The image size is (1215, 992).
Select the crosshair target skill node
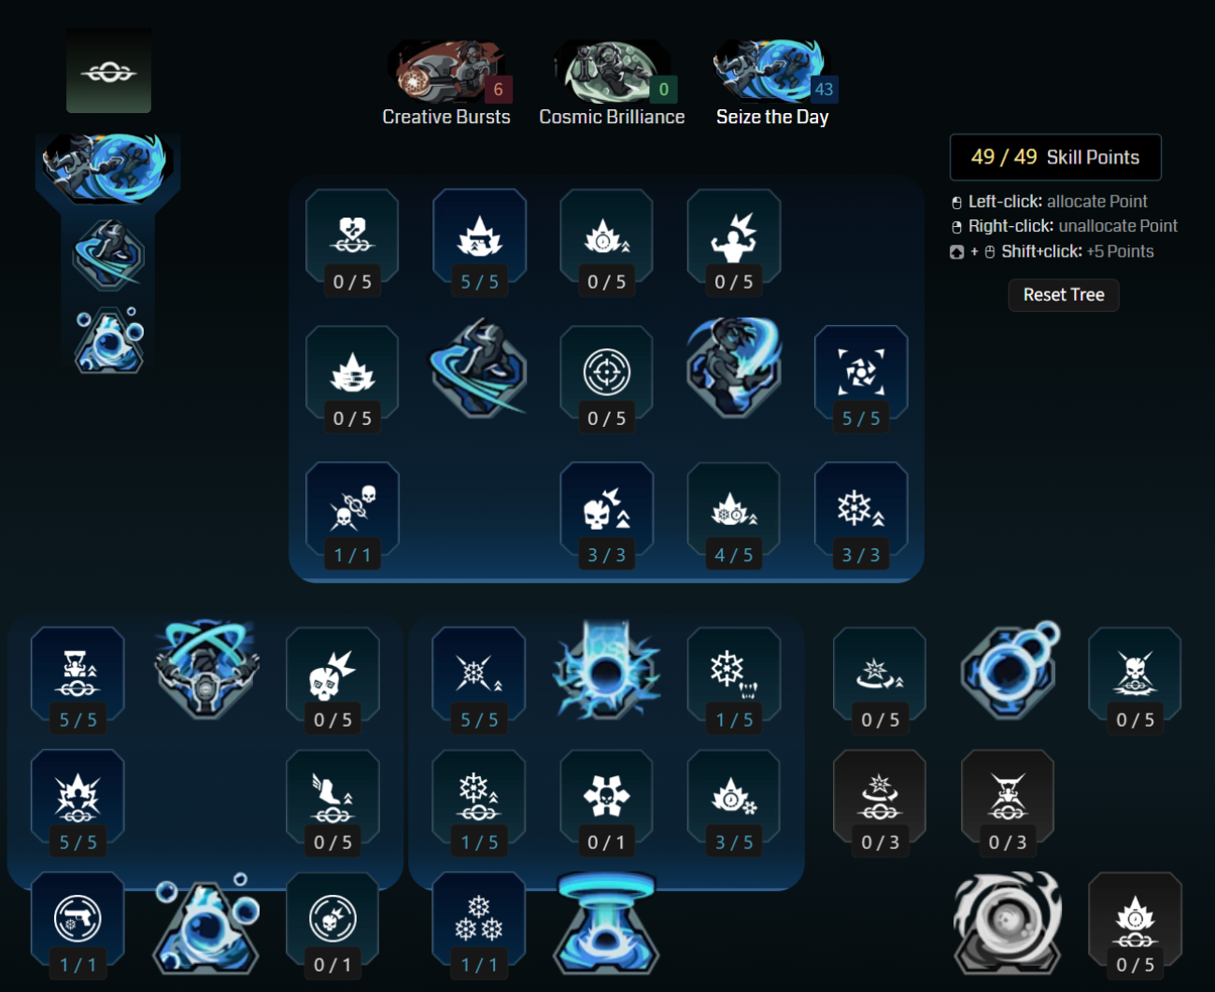click(607, 379)
